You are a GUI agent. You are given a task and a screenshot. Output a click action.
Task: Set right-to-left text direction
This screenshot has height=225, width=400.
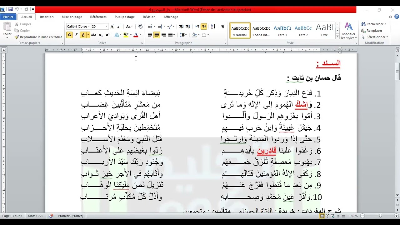(x=204, y=27)
